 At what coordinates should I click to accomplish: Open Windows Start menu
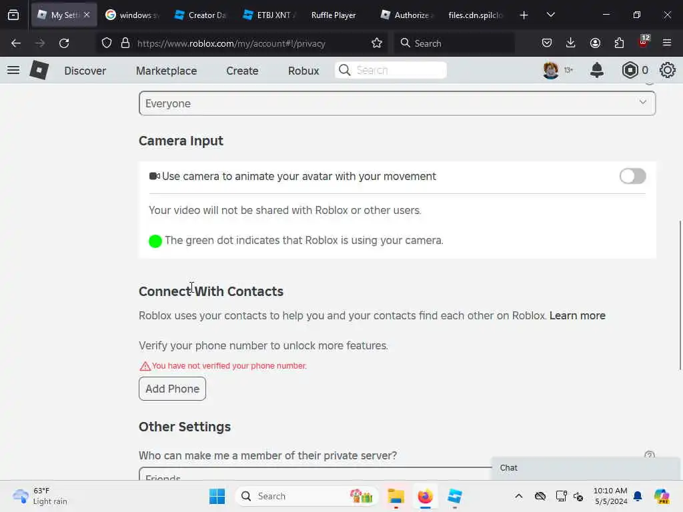[x=217, y=496]
